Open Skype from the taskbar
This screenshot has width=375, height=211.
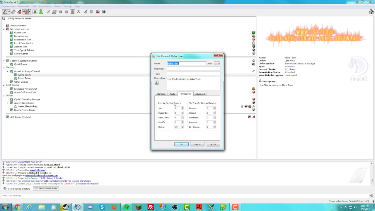pos(102,207)
